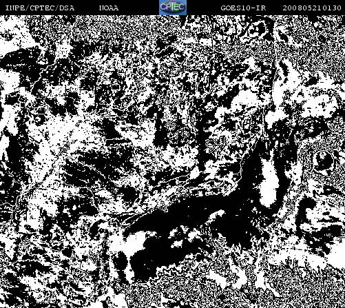Select the GOES10-IR satellite label
Image resolution: width=345 pixels, height=308 pixels.
point(243,8)
